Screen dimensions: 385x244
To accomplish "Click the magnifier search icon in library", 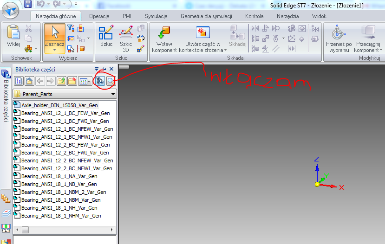I will pyautogui.click(x=111, y=81).
